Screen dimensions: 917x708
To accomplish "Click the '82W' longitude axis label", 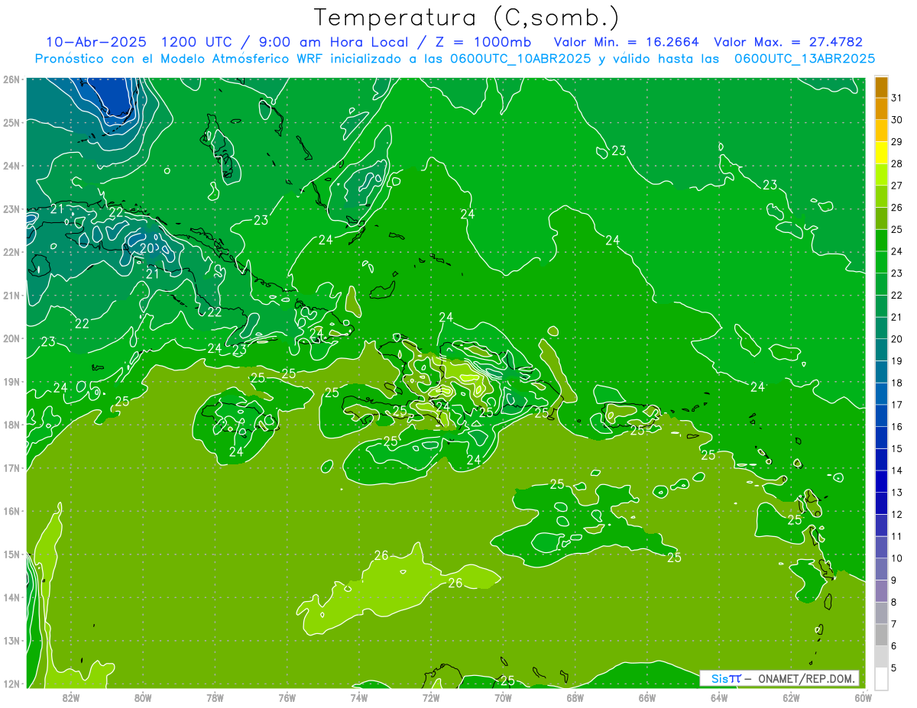I will coord(71,697).
